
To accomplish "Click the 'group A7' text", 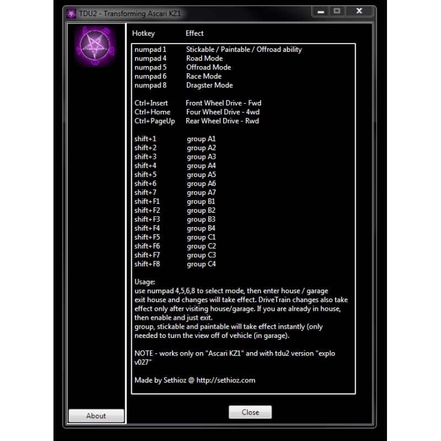I will coord(201,193).
